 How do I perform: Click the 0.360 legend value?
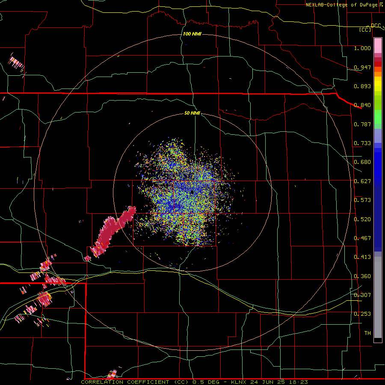point(362,276)
